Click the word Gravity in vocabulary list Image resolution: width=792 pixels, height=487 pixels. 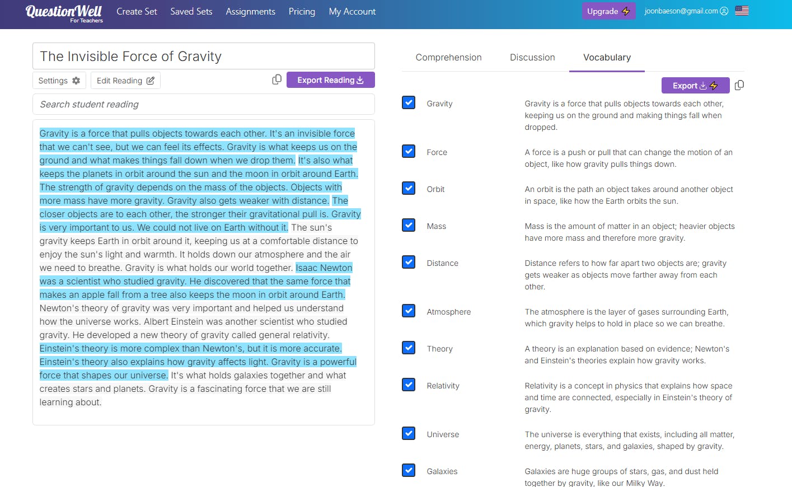click(x=439, y=104)
